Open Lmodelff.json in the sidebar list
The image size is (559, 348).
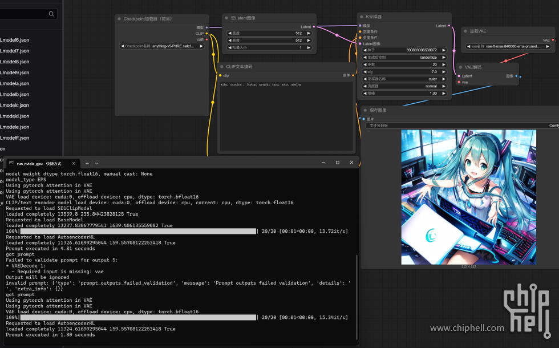(15, 137)
